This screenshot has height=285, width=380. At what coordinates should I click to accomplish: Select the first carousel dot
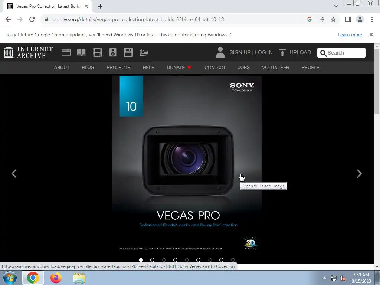[x=141, y=260]
